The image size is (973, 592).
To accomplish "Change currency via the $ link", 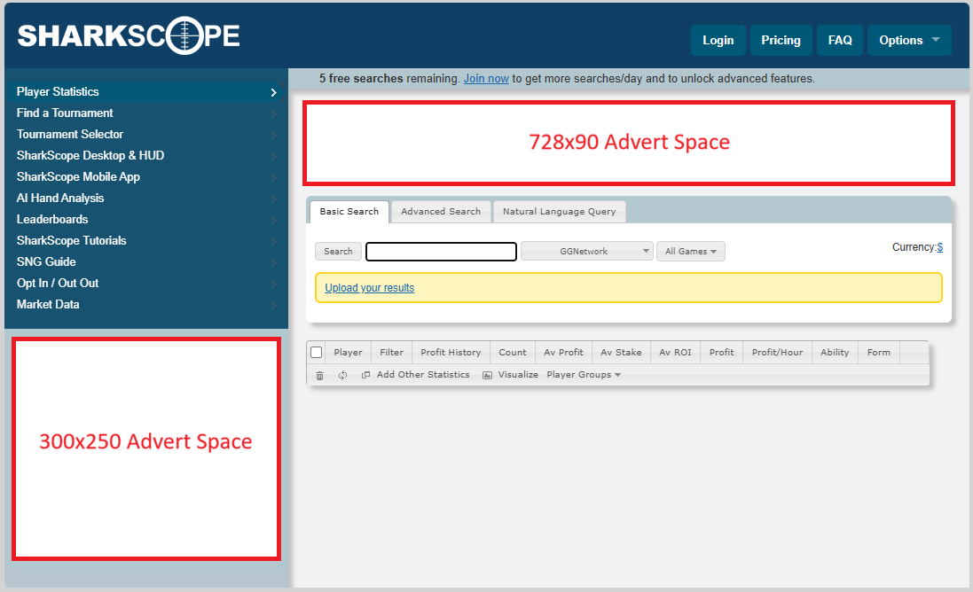I will [942, 246].
